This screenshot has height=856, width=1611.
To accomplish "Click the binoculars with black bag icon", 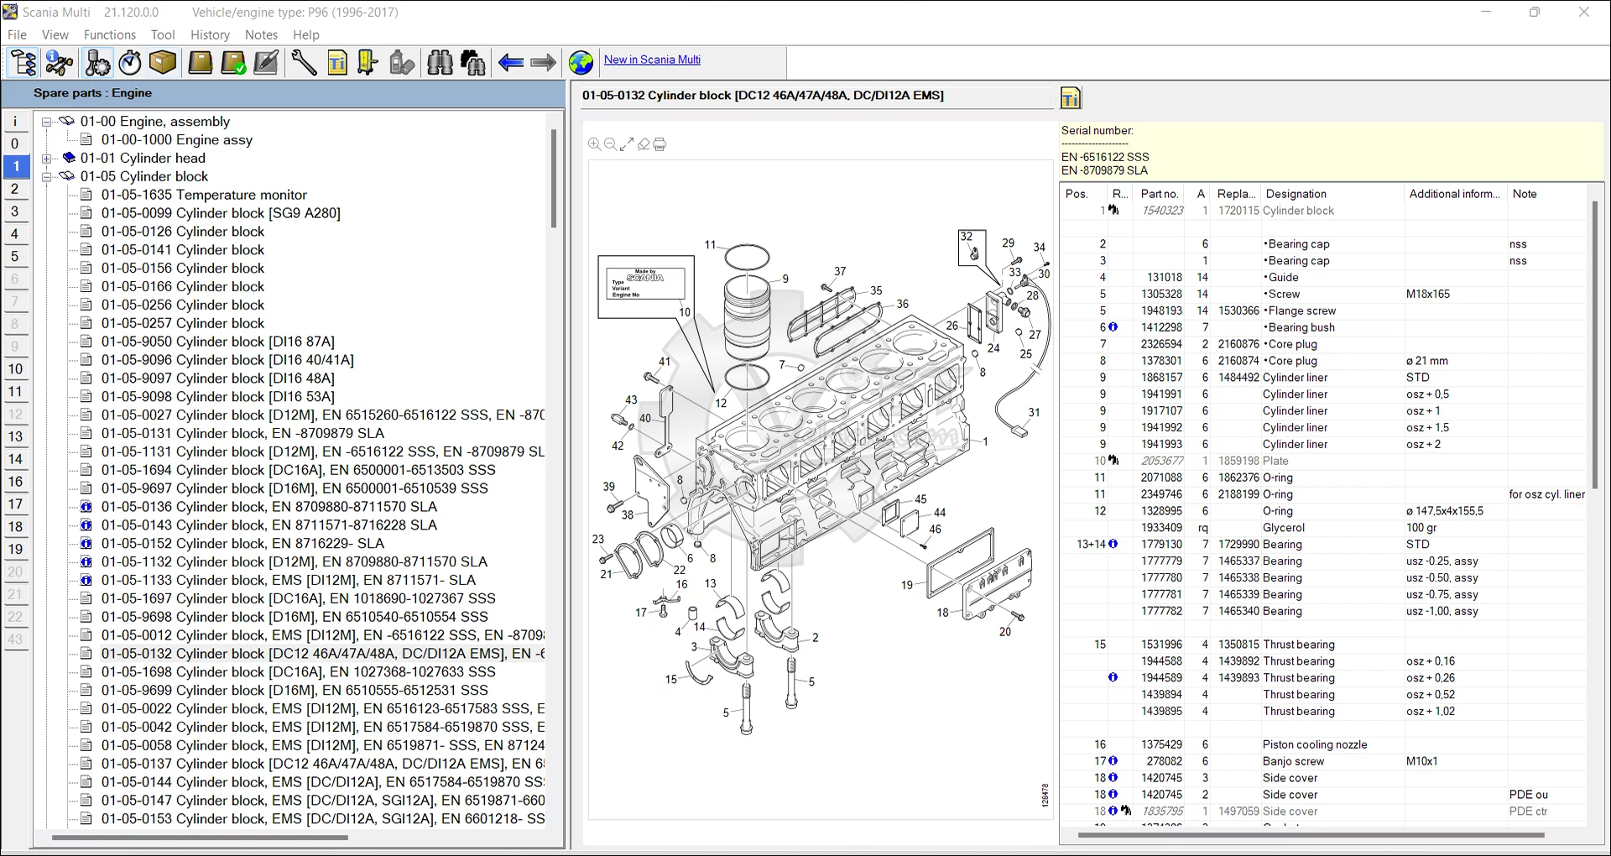I will [473, 63].
